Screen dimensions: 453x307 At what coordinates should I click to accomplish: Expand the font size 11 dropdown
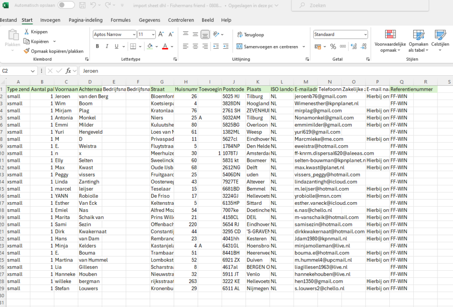tap(153, 35)
